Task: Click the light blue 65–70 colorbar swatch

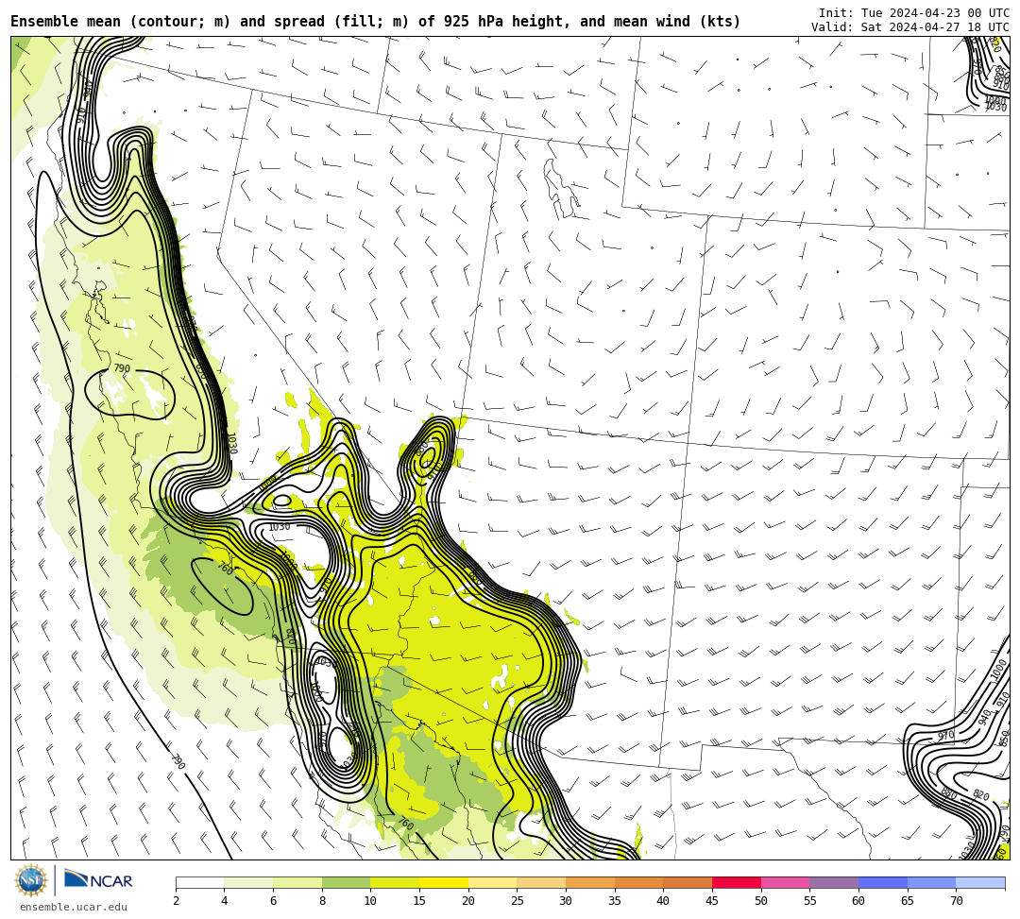Action: pyautogui.click(x=931, y=882)
